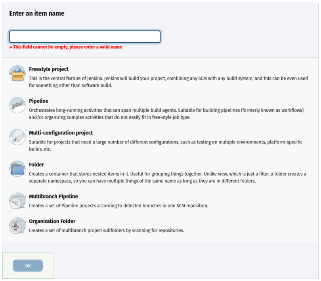Click the blue Folder icon

(x=17, y=168)
